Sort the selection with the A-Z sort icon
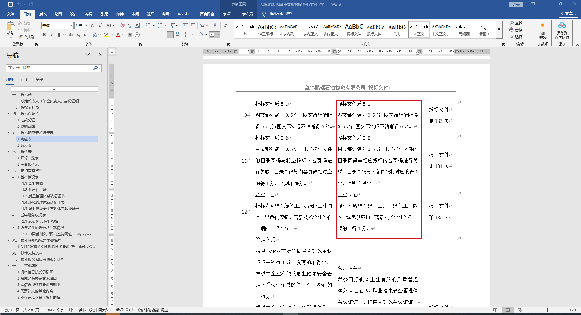Viewport: 581px width, 315px height. click(x=216, y=26)
